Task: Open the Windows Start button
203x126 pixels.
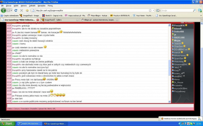Action: click(8, 124)
